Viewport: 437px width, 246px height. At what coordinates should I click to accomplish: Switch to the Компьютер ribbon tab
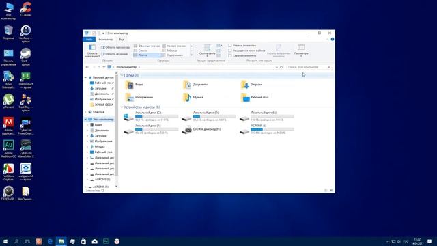coord(106,40)
